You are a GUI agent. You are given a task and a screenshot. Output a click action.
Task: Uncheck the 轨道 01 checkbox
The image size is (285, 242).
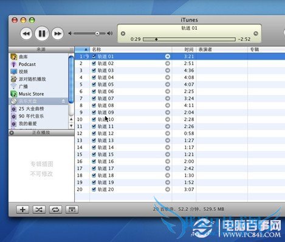point(94,57)
